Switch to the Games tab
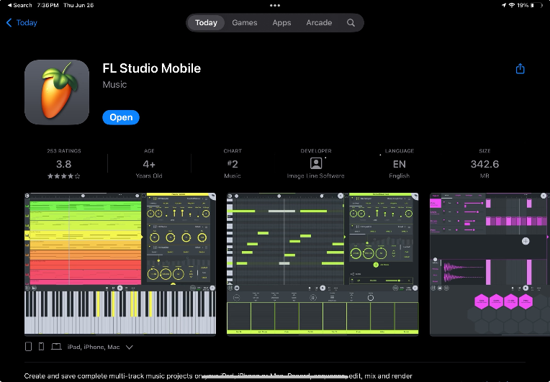 click(245, 23)
